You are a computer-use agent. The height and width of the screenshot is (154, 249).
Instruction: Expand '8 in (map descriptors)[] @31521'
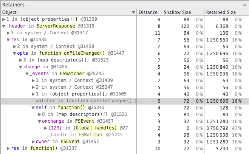(x=40, y=114)
